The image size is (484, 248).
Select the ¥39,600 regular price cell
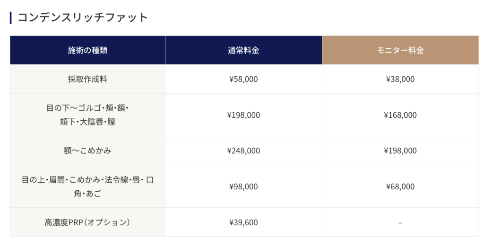point(243,222)
